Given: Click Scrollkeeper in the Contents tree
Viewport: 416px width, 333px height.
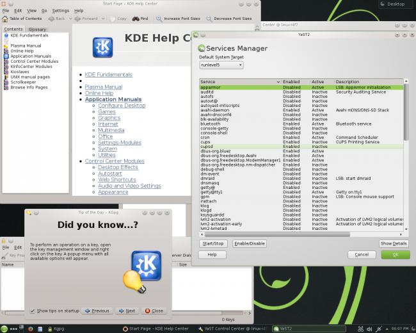Looking at the screenshot, I should [23, 82].
